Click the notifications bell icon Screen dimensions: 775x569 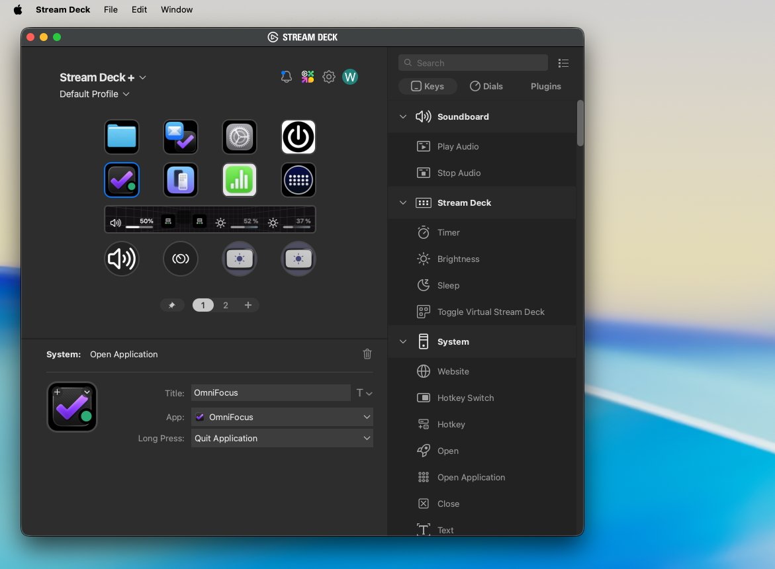[x=287, y=77]
